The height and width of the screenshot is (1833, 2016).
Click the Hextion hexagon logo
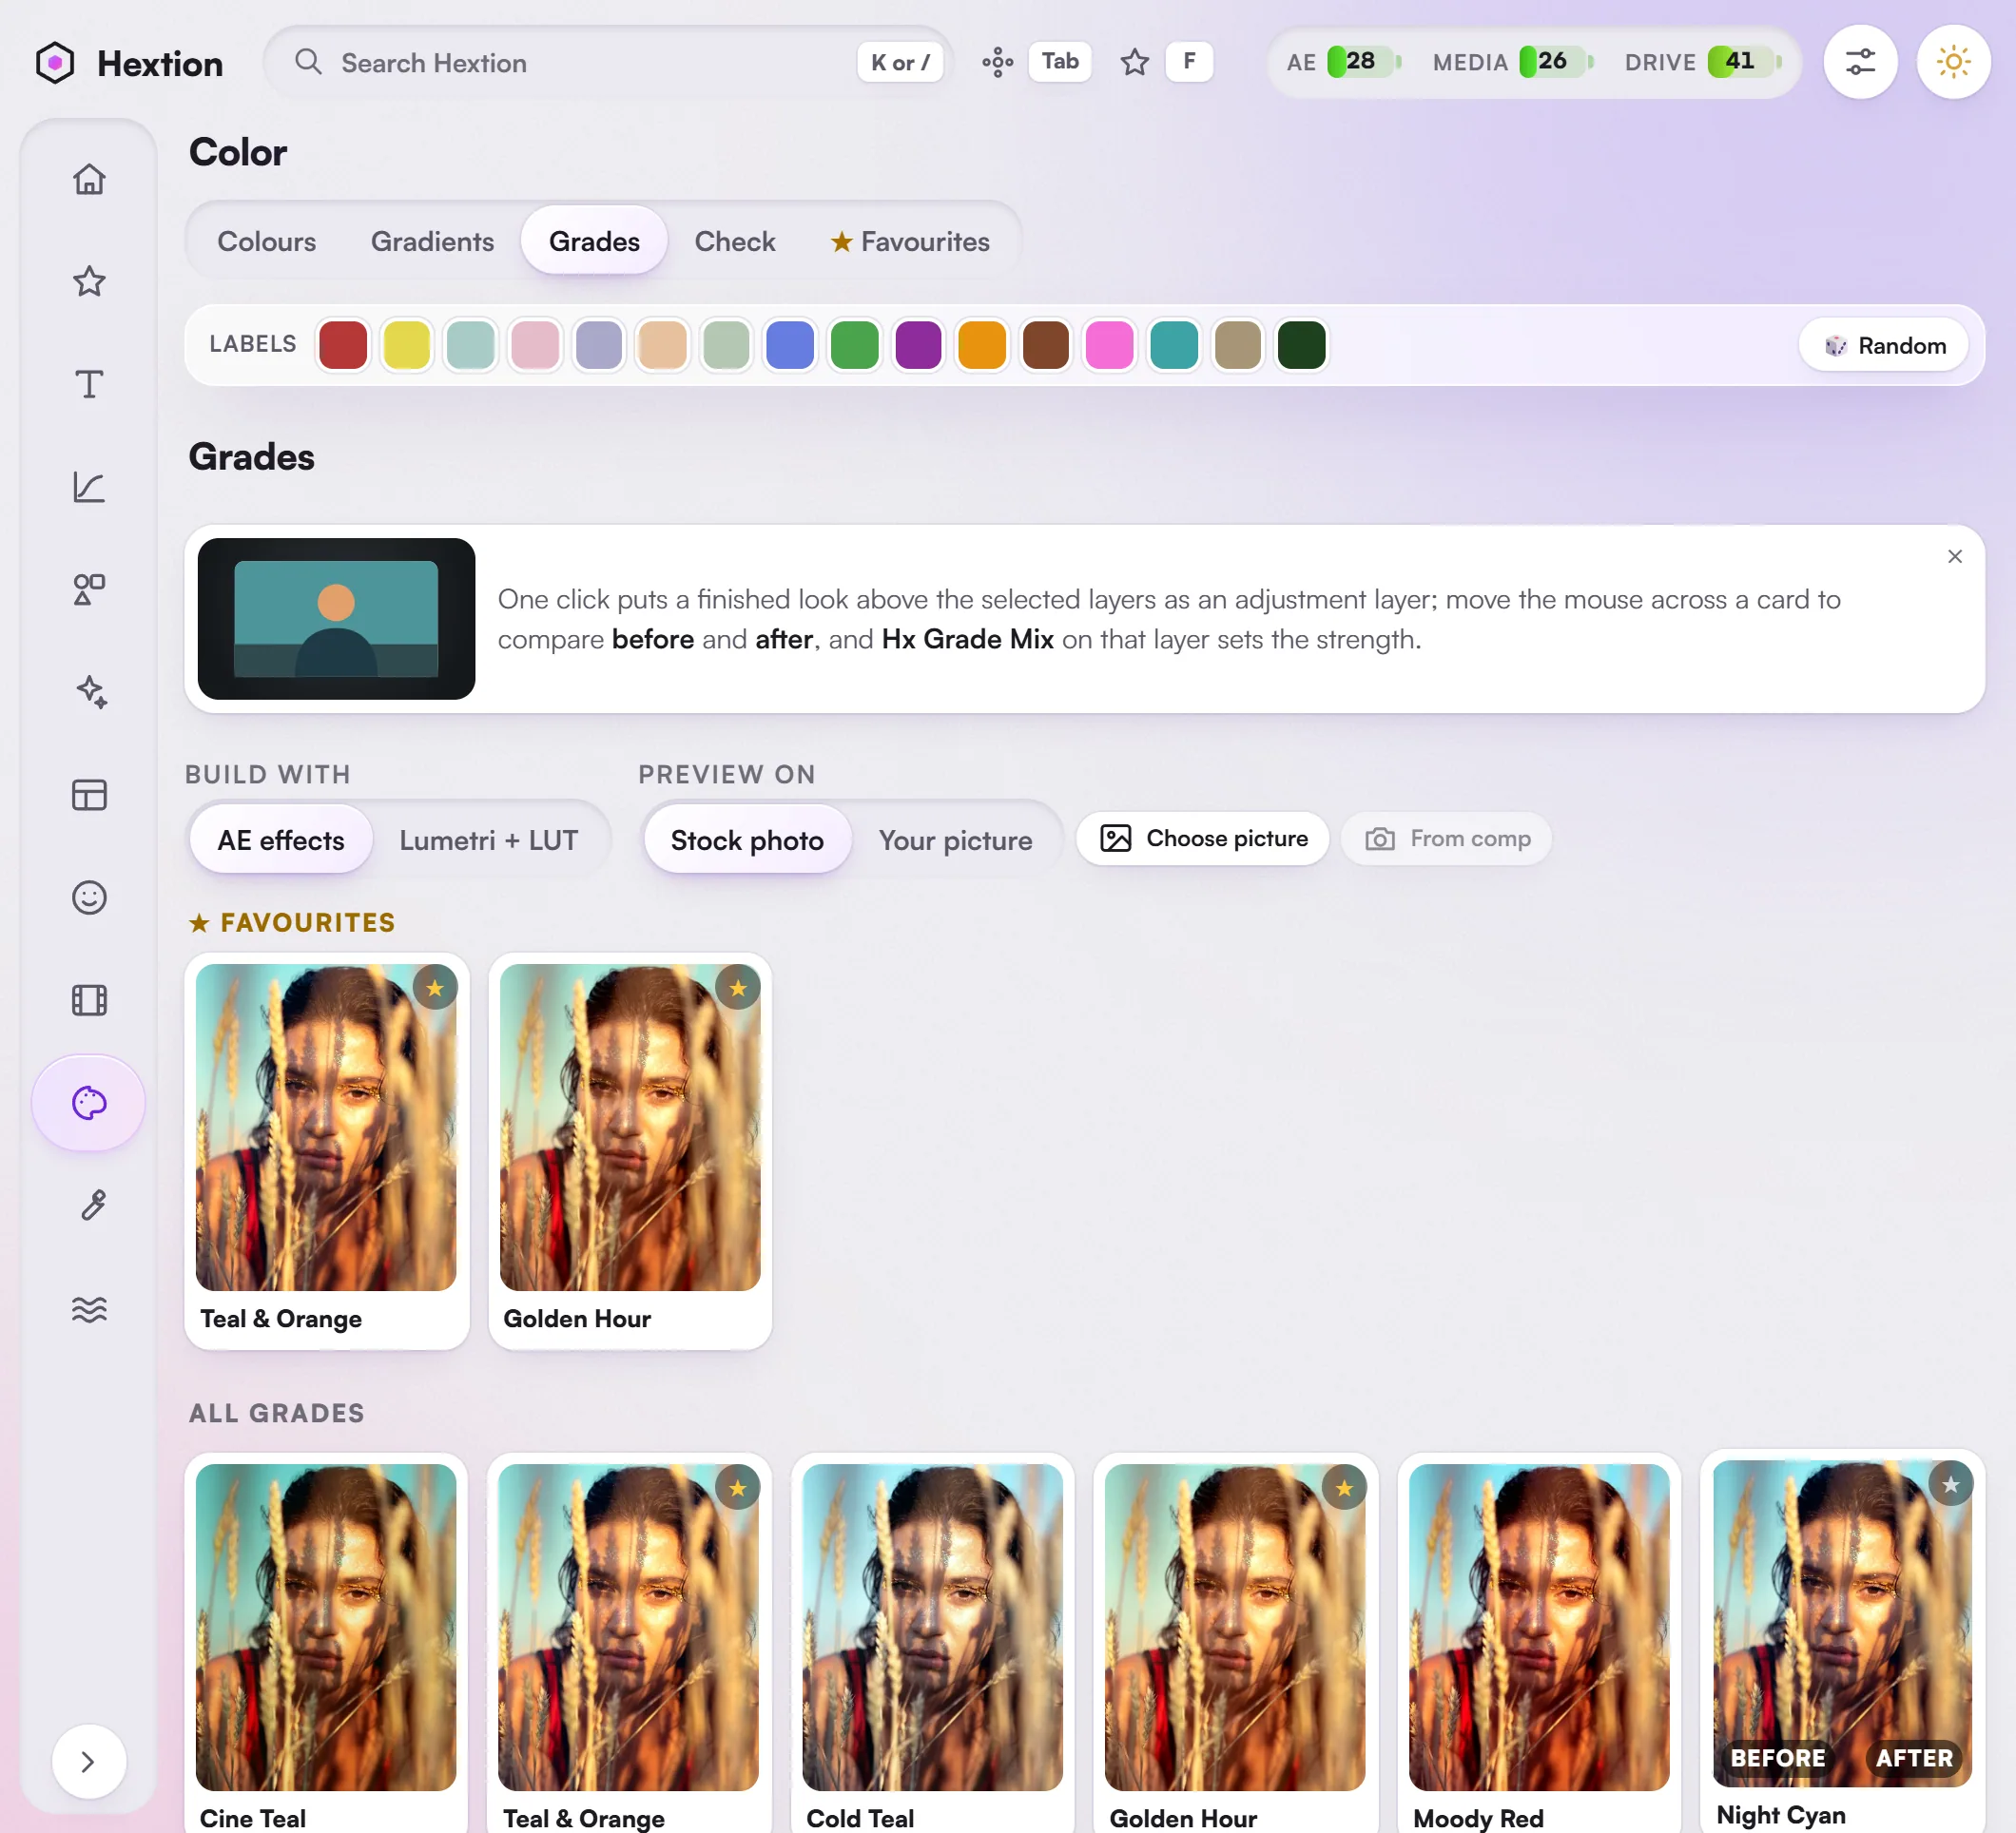(x=55, y=63)
